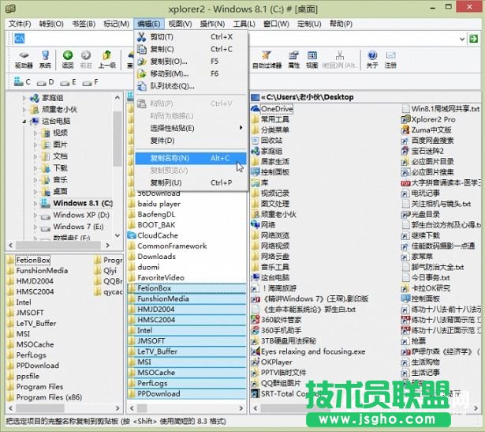Click C:\Users\老小伙\Desktop pane header

(365, 97)
